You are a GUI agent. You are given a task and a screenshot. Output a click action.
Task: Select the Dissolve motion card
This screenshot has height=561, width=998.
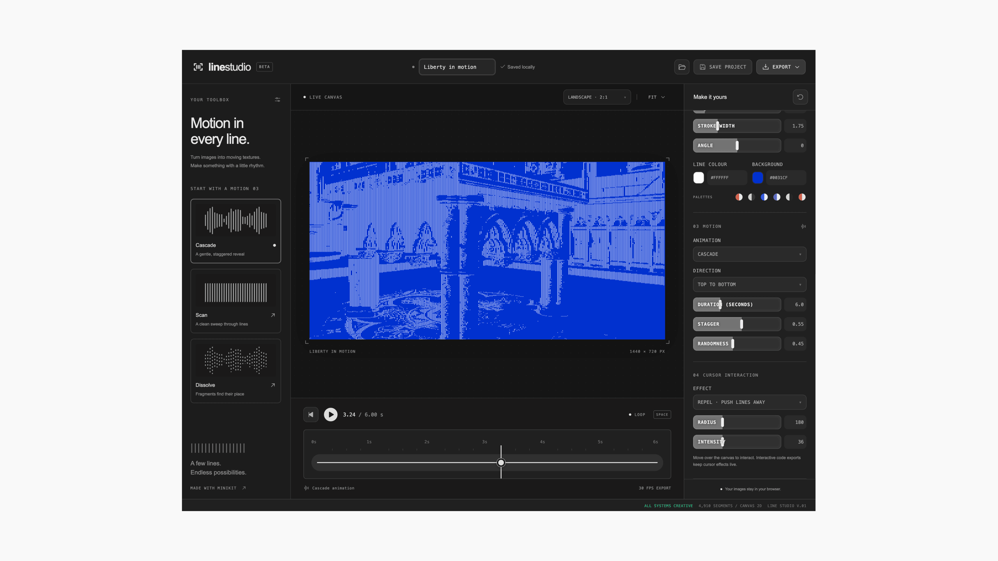click(235, 371)
